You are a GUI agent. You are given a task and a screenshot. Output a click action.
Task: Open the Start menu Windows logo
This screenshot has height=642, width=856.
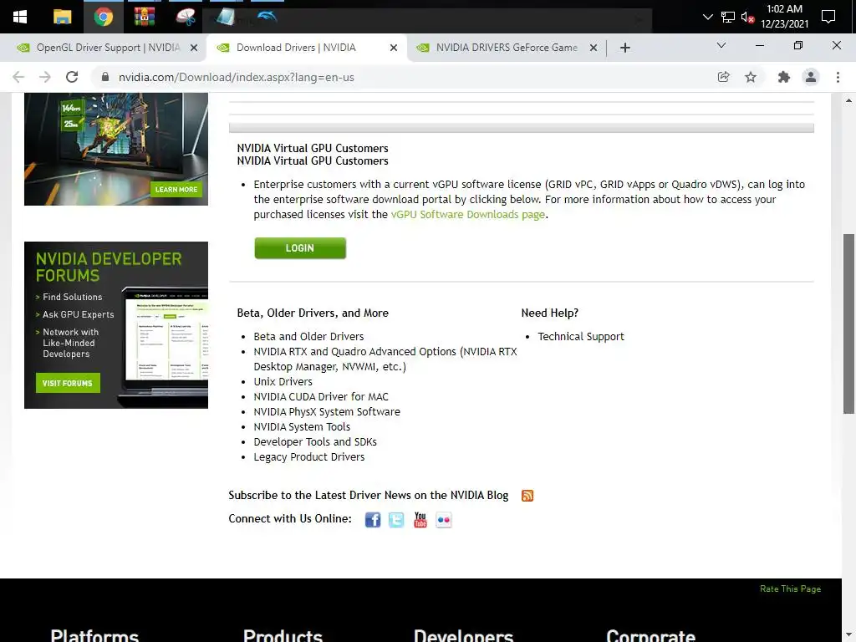pos(20,17)
